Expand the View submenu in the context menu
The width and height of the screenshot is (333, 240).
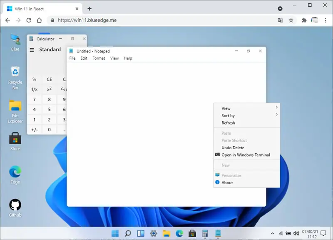(x=246, y=108)
